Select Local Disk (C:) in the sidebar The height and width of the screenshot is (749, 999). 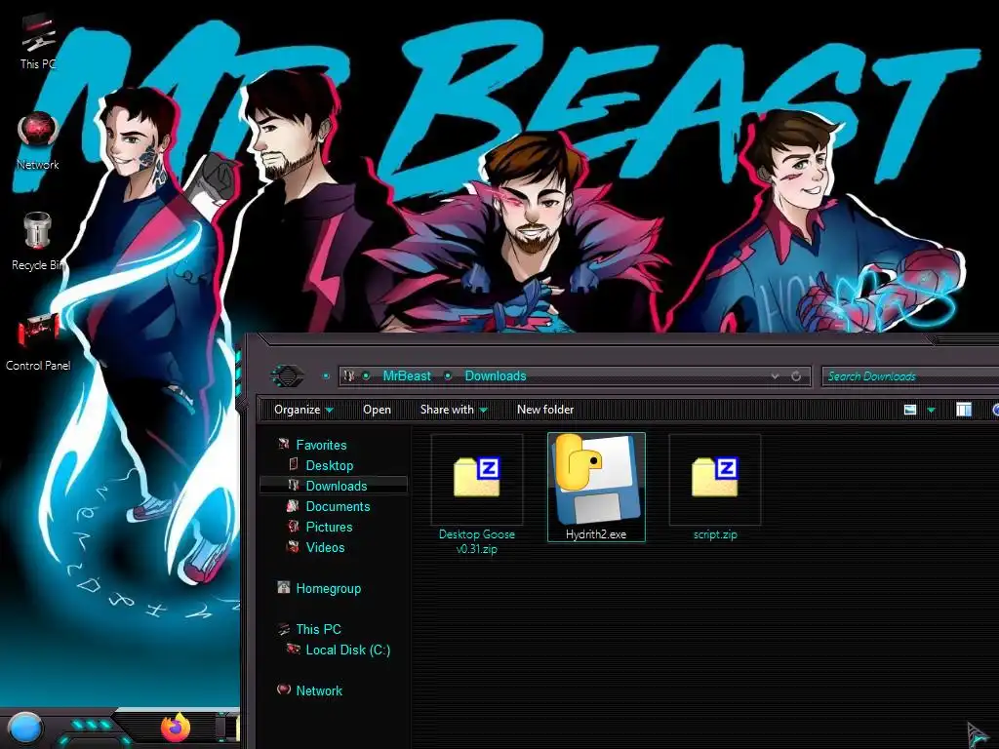pyautogui.click(x=348, y=649)
